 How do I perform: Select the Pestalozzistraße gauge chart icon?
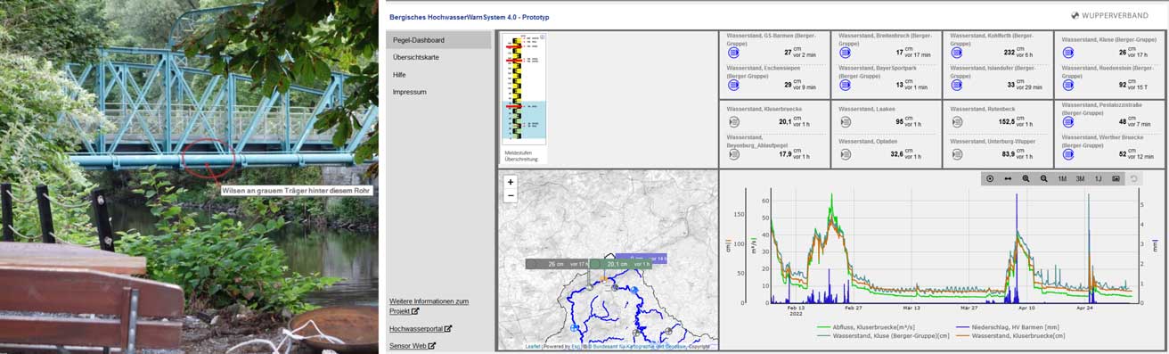tap(1068, 122)
